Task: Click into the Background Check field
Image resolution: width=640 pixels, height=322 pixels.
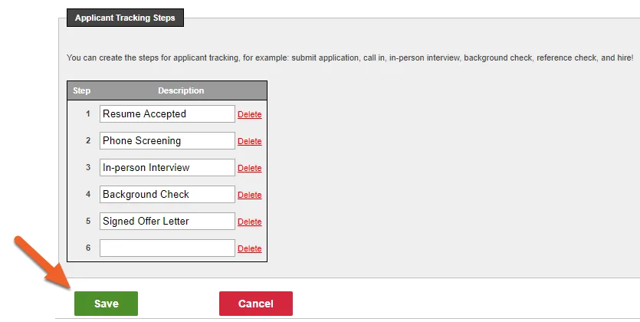Action: coord(167,194)
